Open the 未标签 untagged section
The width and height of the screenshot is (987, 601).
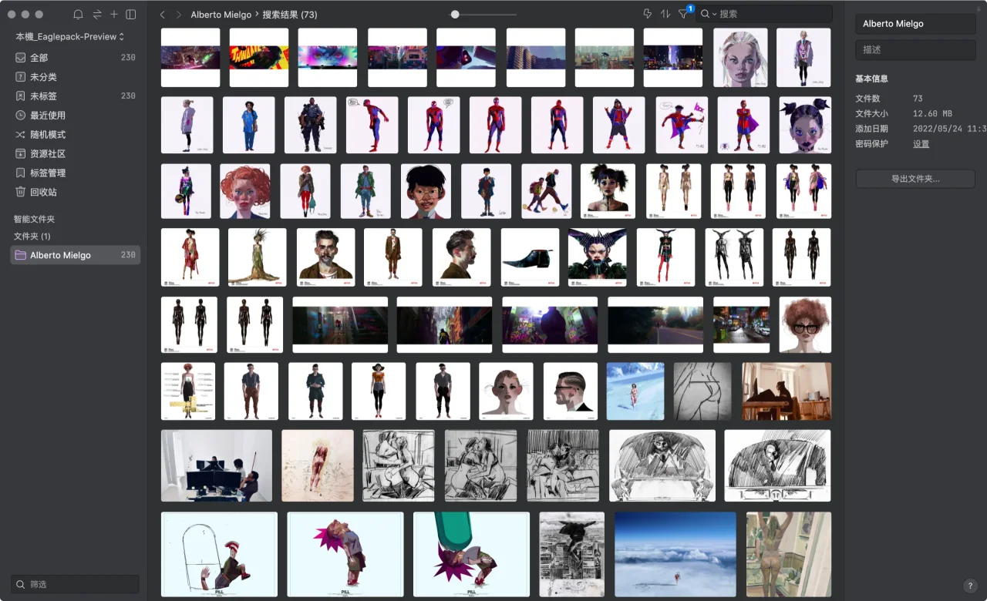click(x=76, y=96)
